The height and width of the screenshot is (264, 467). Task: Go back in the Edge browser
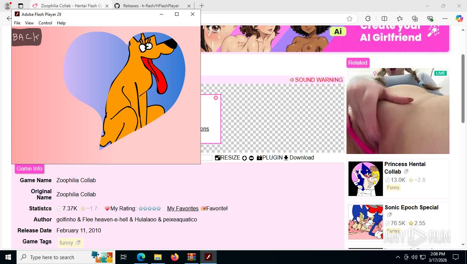point(8,19)
